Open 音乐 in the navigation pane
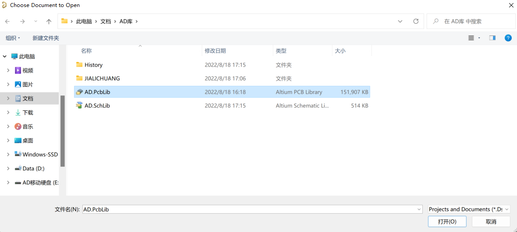 (x=28, y=127)
